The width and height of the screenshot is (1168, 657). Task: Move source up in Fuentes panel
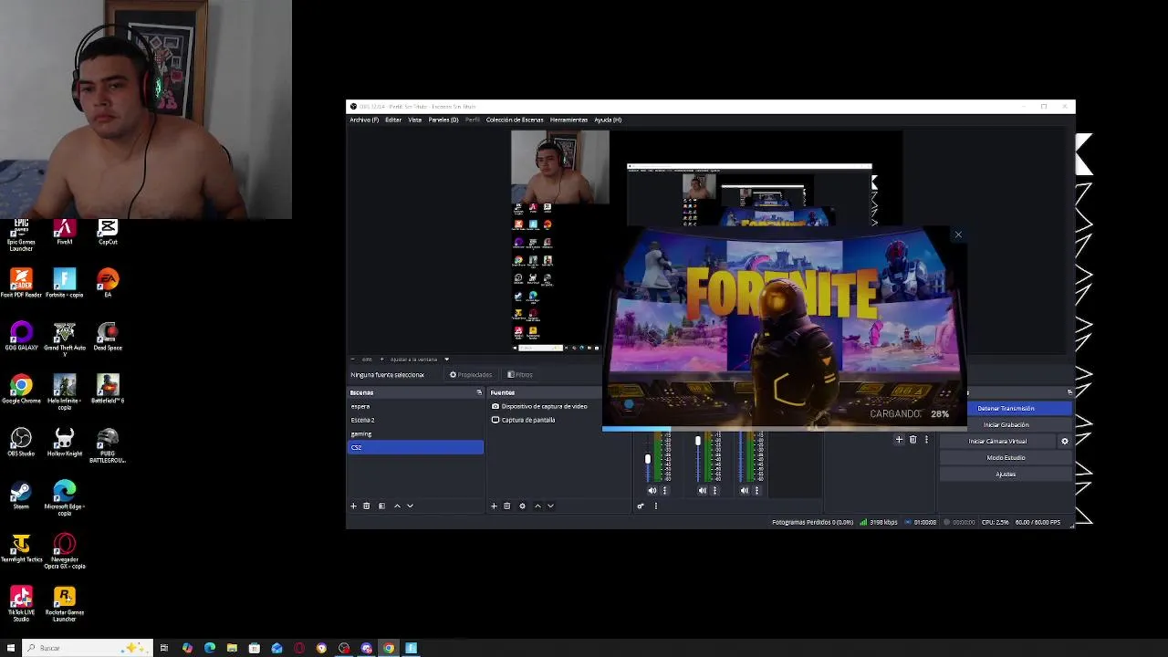pyautogui.click(x=537, y=506)
